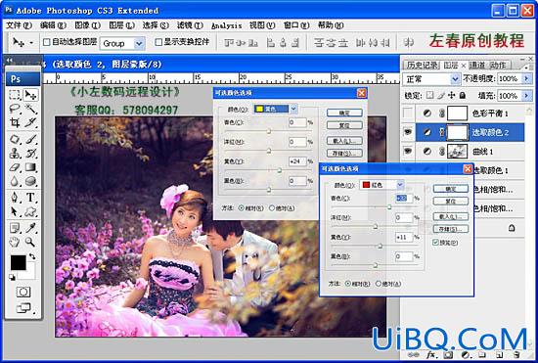Click the Paint Bucket gradient tool

30,167
